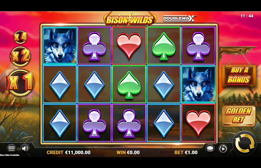Spin the reels with the golden arrow button
Screen dimensions: 261x168
coord(245,143)
